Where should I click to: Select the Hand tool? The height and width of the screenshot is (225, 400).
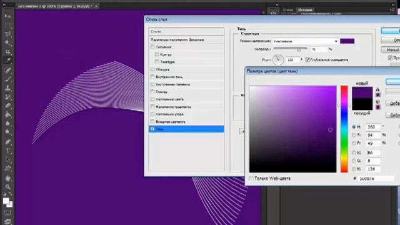pyautogui.click(x=7, y=177)
